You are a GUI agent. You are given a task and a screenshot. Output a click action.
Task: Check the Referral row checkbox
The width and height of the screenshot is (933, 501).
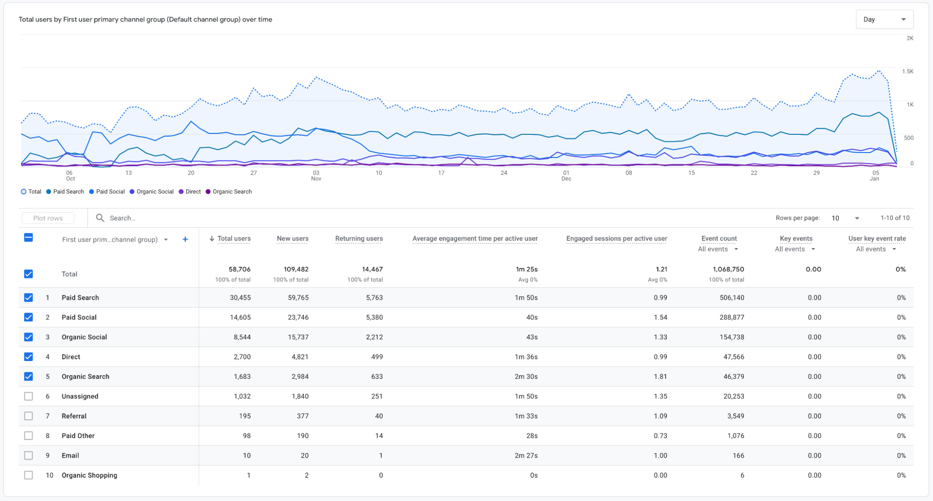click(x=28, y=416)
